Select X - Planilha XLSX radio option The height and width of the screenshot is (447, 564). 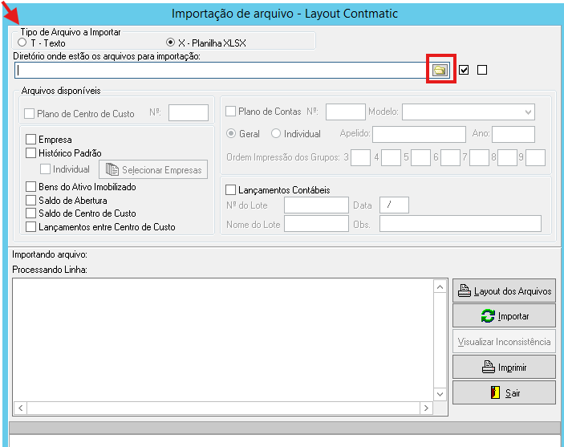[x=171, y=43]
